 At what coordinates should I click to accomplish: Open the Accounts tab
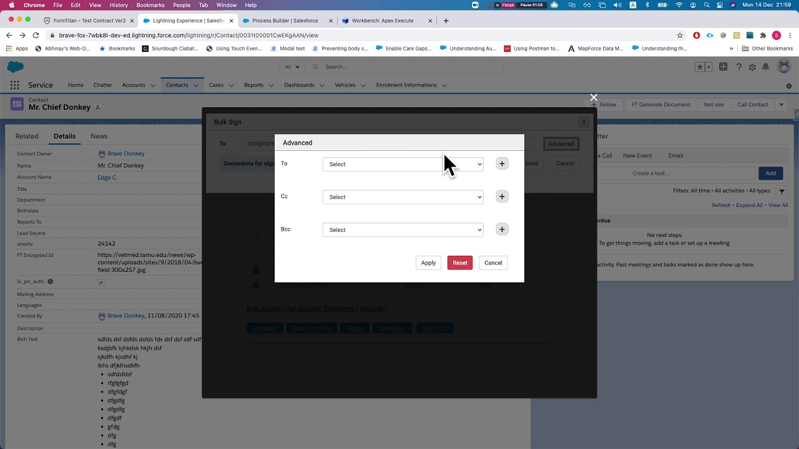coord(134,85)
